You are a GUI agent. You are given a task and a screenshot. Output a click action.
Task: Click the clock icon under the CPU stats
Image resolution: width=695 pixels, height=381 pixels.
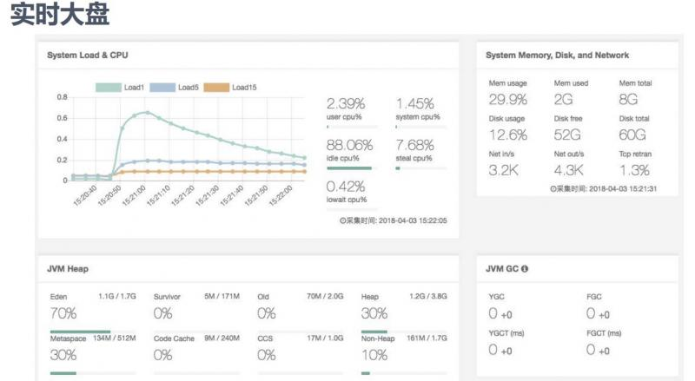pos(343,221)
